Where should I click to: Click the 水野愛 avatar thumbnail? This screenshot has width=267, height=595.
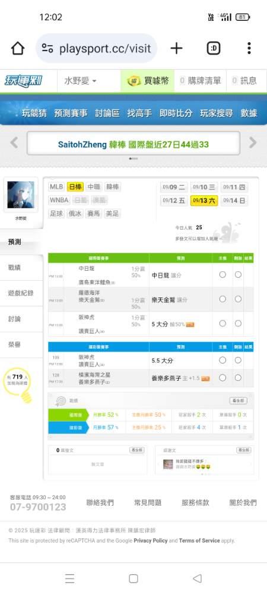[21, 195]
